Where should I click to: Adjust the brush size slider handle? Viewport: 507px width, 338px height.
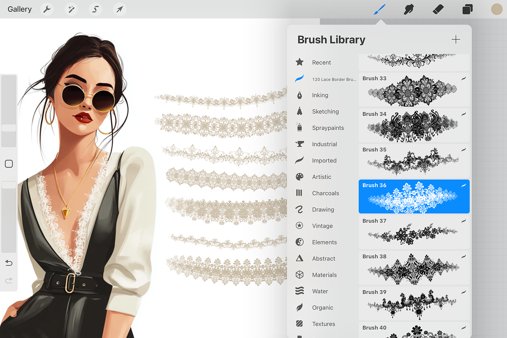pyautogui.click(x=9, y=128)
